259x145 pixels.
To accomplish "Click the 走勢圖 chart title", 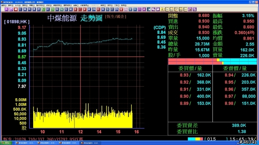I will coord(91,18).
